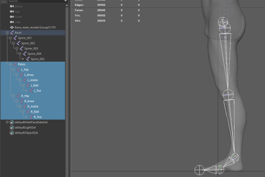
Task: Collapse the Spine_001 branch
Action: (x=10, y=38)
